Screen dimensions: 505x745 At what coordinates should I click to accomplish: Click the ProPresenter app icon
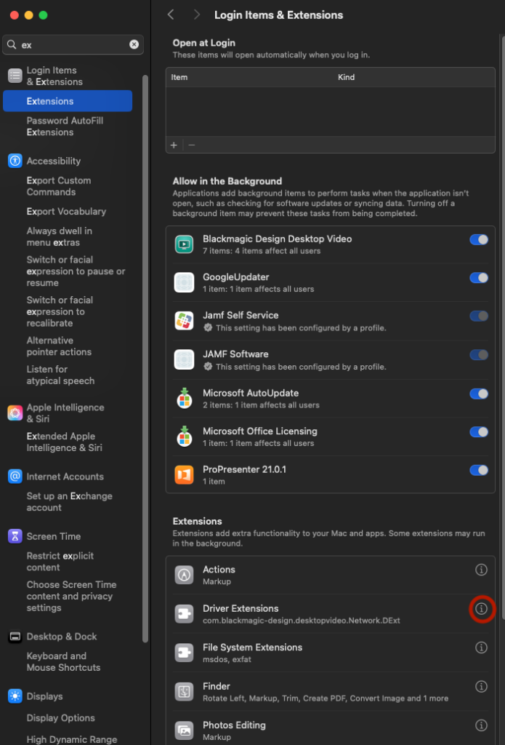click(184, 475)
